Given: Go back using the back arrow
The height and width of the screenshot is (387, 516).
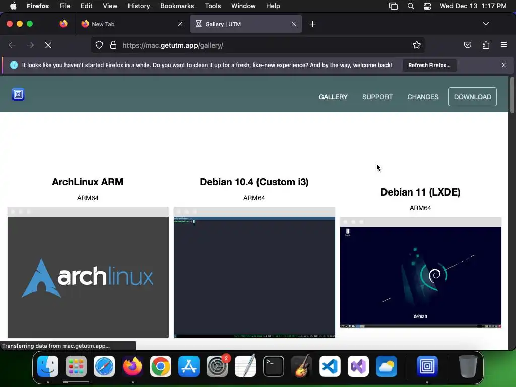Looking at the screenshot, I should pyautogui.click(x=12, y=45).
